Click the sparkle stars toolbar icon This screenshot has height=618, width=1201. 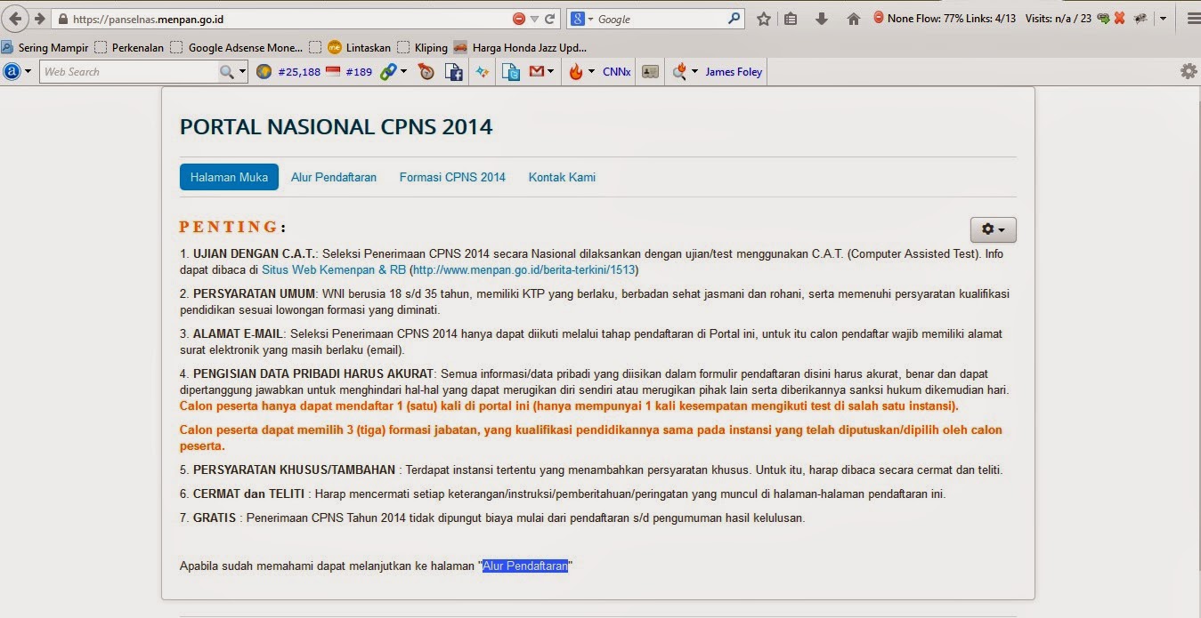(482, 72)
